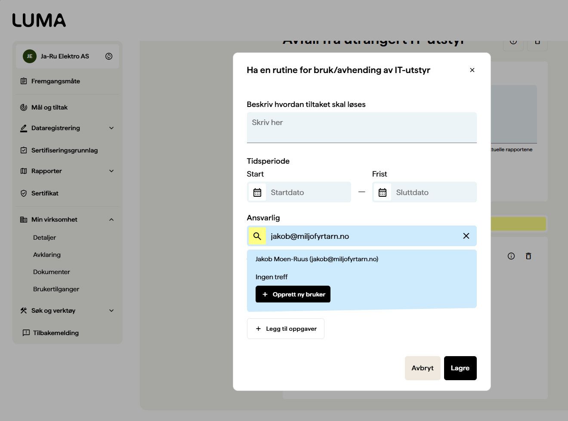Click the switch organization icon beside Ja-Ru Elektro AS
Viewport: 568px width, 421px height.
coord(109,56)
